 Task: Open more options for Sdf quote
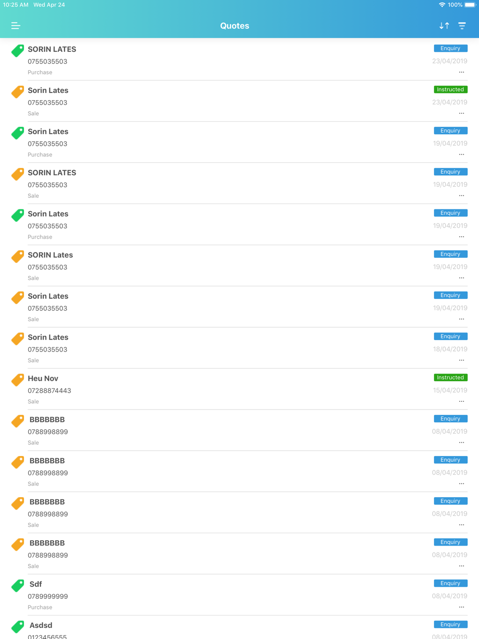(x=461, y=607)
